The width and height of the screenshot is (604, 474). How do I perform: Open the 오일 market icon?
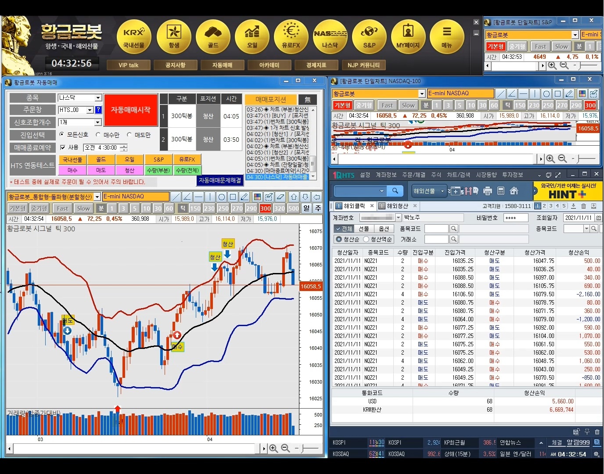pyautogui.click(x=252, y=37)
